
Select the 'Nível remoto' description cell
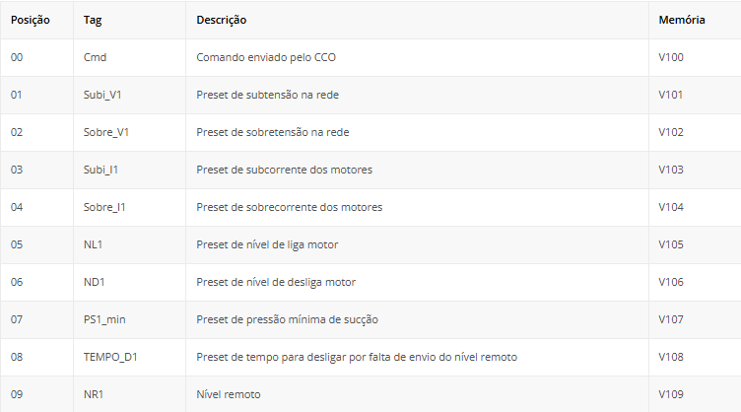point(229,394)
